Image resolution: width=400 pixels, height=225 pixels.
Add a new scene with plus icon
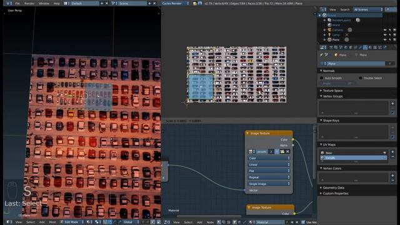[149, 4]
